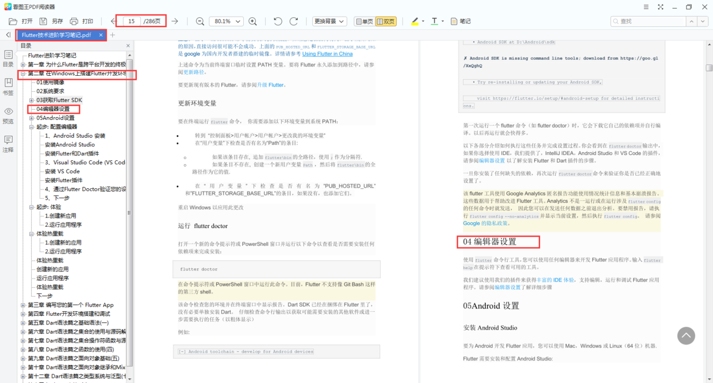The image size is (713, 383).
Task: Select 02系统要求 in outline
Action: (51, 91)
